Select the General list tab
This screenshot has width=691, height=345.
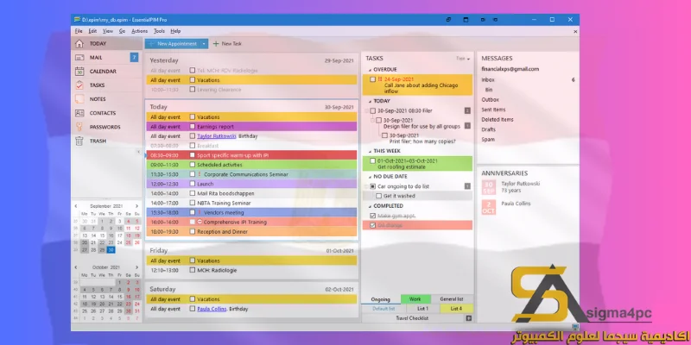451,299
